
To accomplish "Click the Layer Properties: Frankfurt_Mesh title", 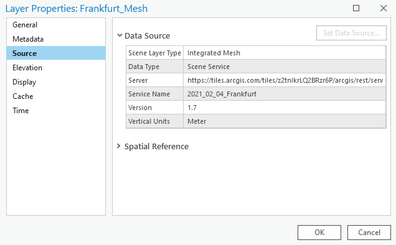I will [x=77, y=9].
